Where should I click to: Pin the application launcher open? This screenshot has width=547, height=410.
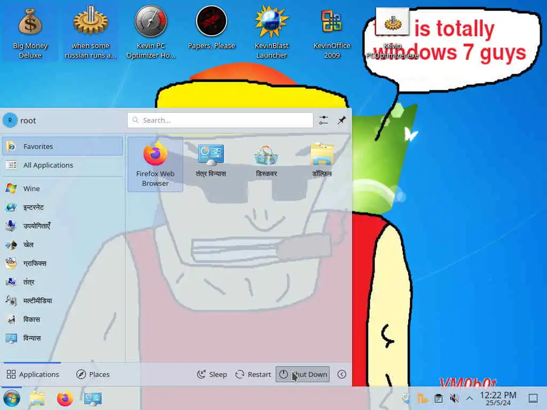click(x=341, y=120)
